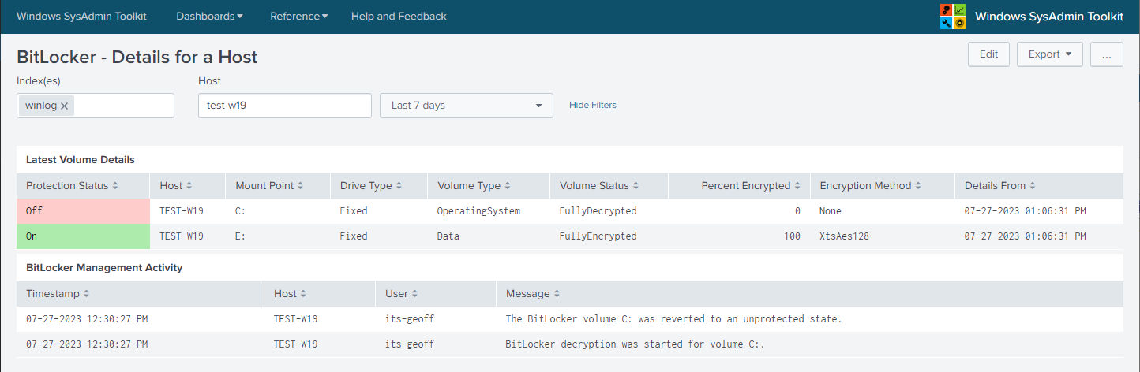Click the Host input field
Image resolution: width=1140 pixels, height=372 pixels.
[x=284, y=106]
